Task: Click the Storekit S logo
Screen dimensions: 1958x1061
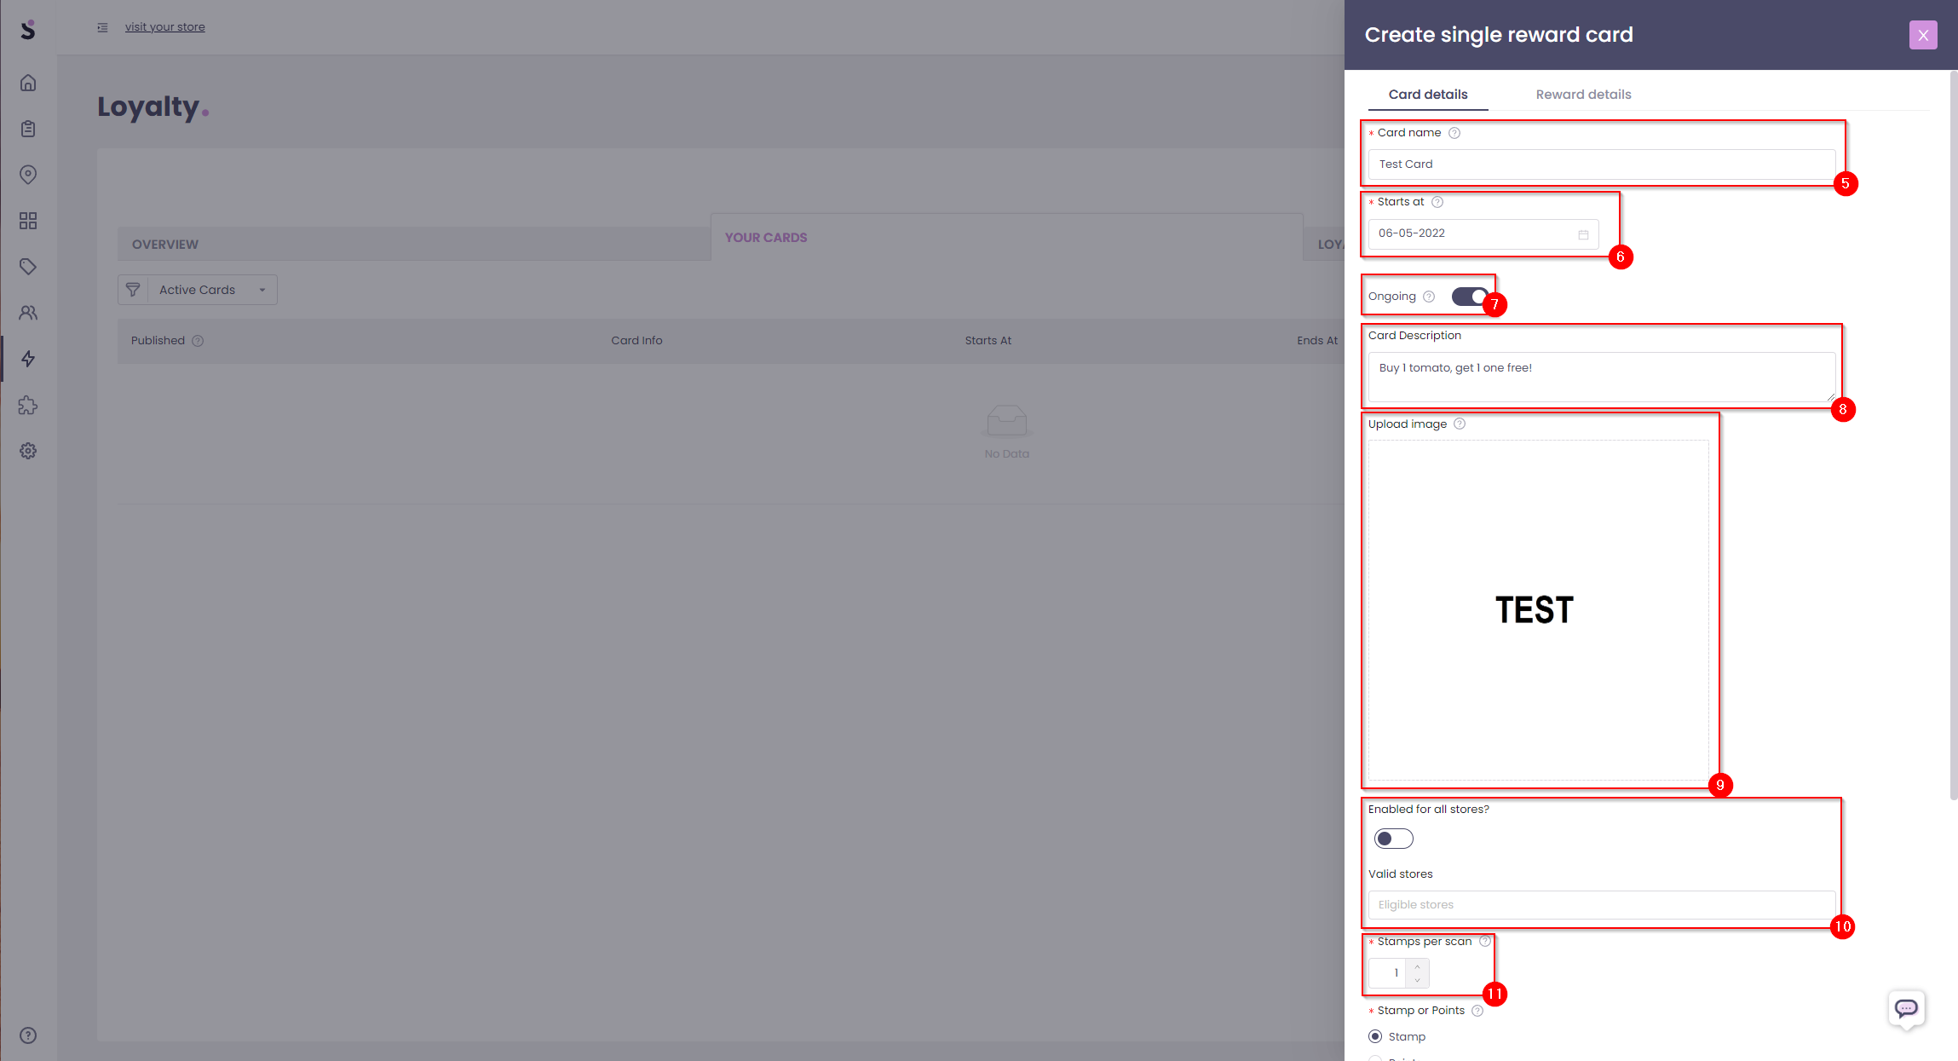Action: (x=28, y=30)
